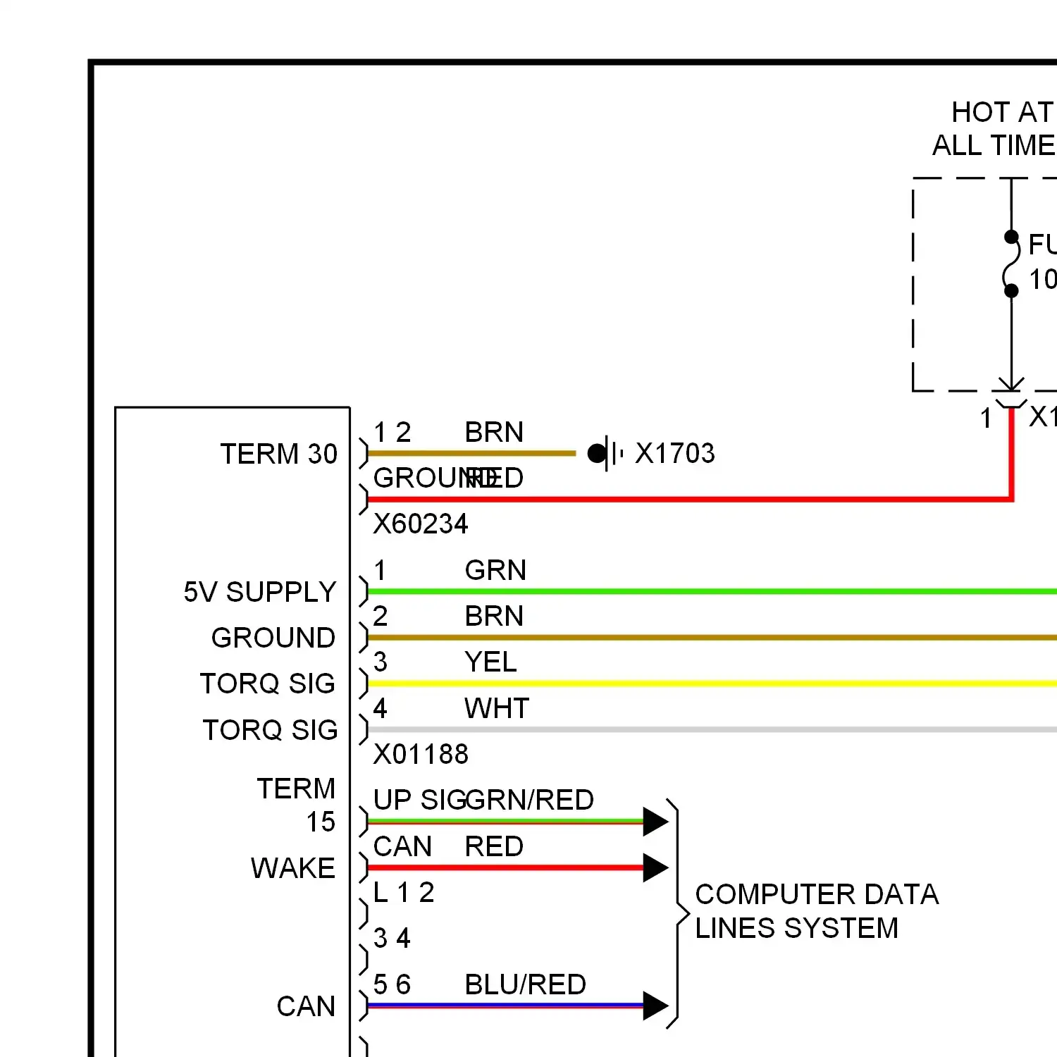
Task: Click the X1703 ground label
Action: pos(675,453)
